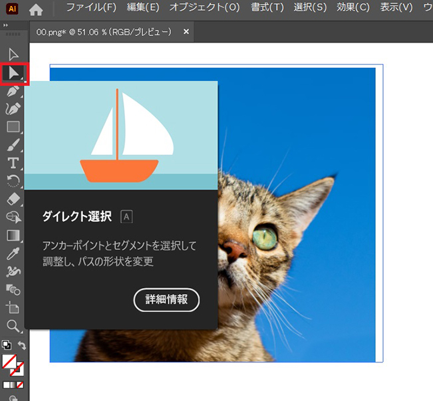Open the 効果(C) menu
Image resolution: width=433 pixels, height=401 pixels.
click(353, 7)
